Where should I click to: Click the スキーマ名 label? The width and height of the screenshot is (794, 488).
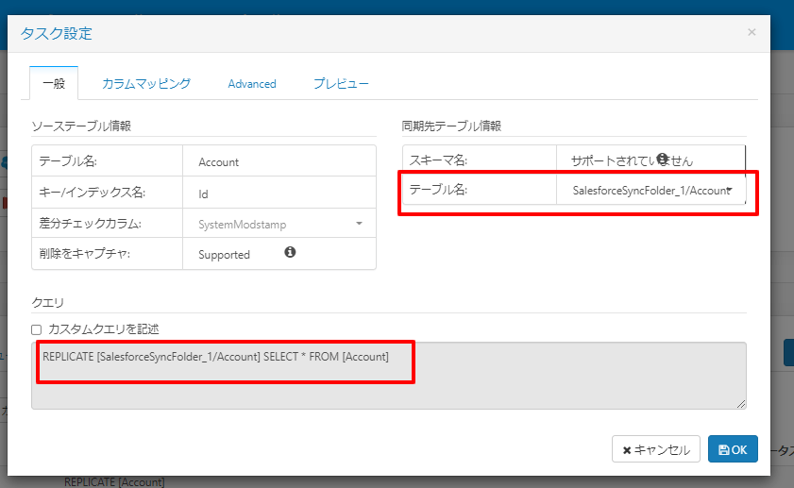pos(438,160)
